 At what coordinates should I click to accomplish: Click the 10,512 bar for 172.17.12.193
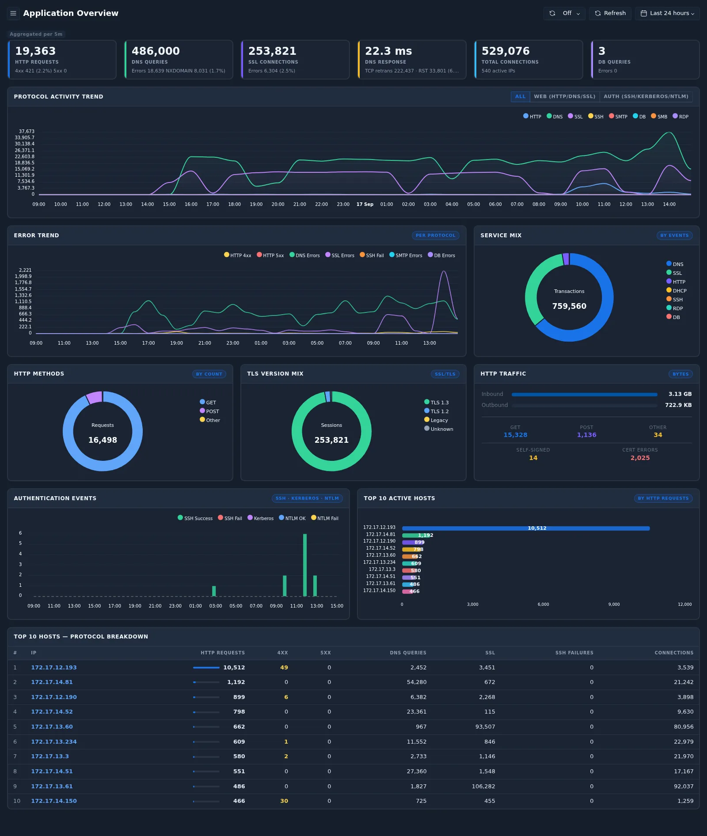526,528
